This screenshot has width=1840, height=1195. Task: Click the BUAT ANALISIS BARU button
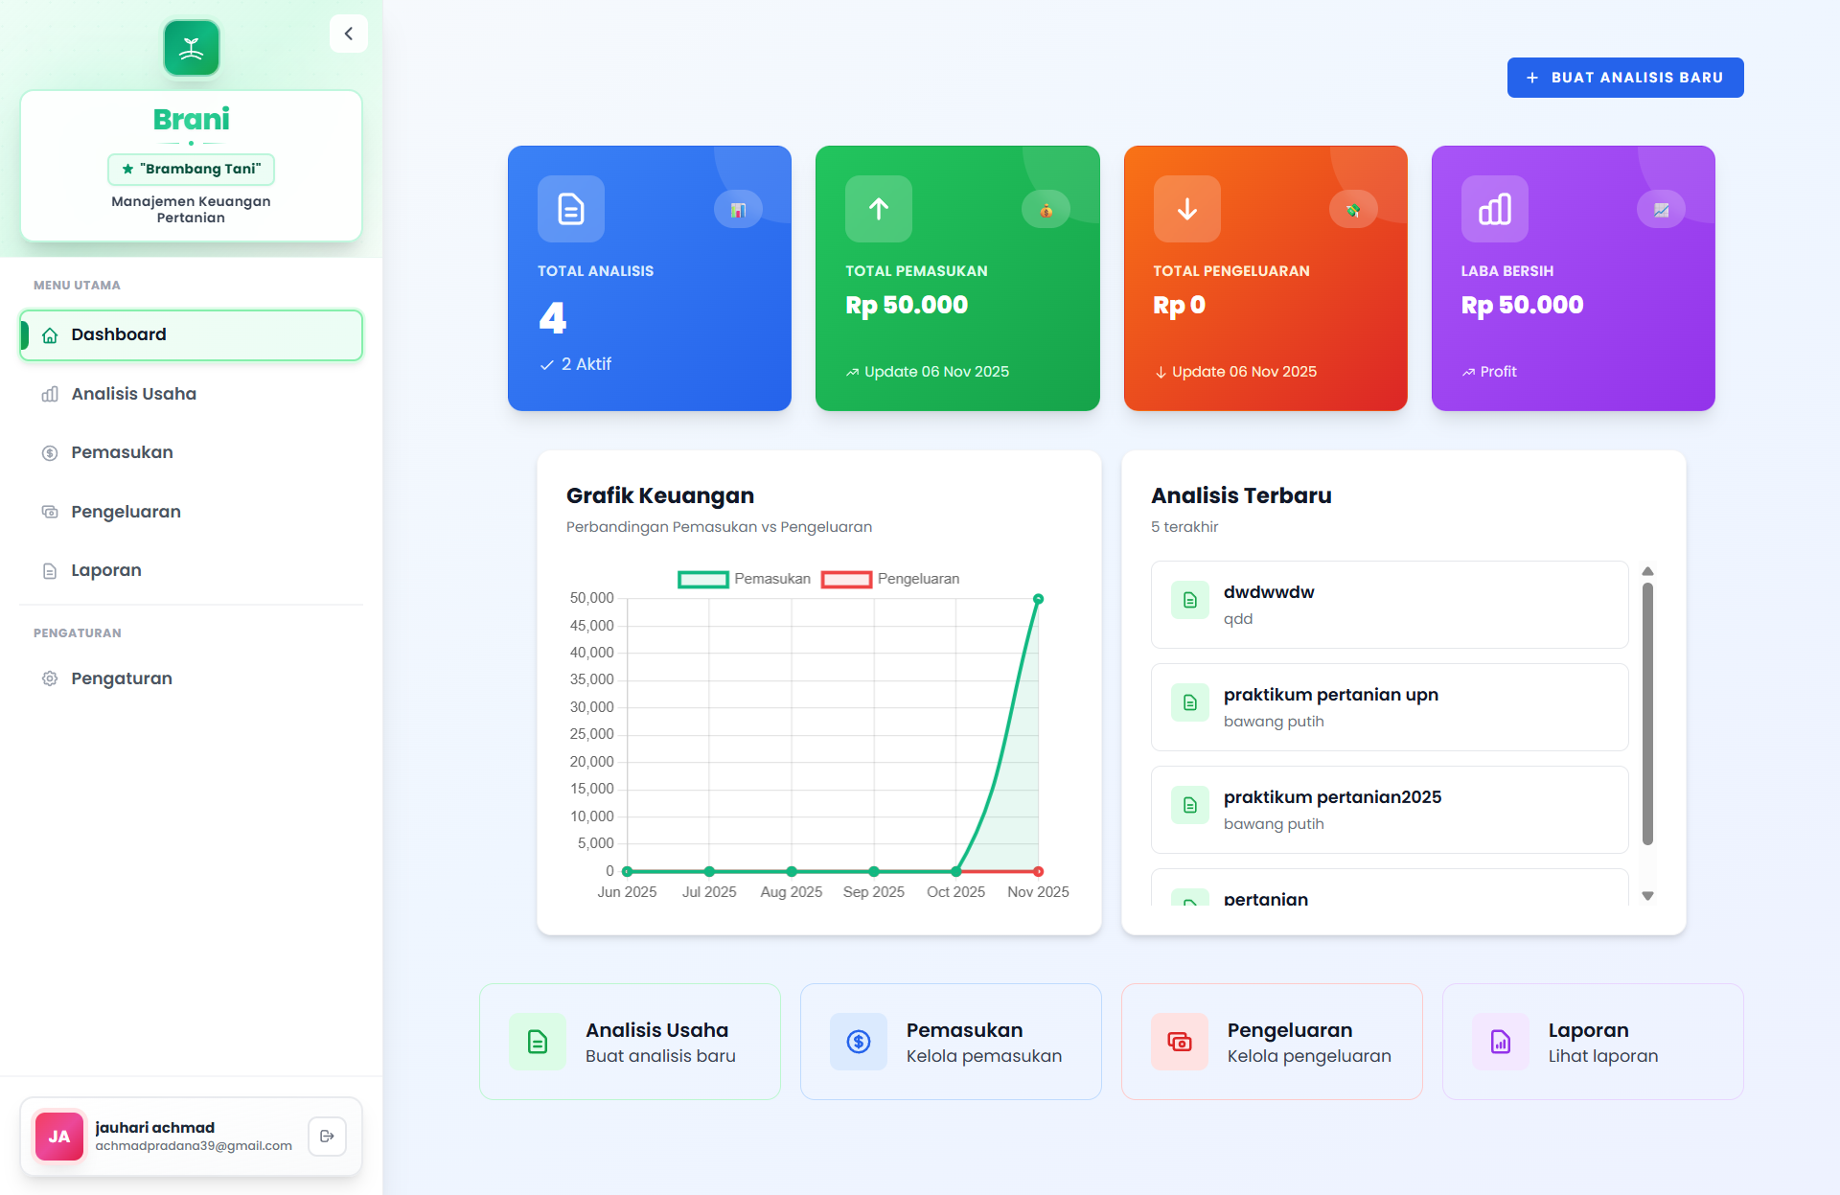[x=1624, y=78]
